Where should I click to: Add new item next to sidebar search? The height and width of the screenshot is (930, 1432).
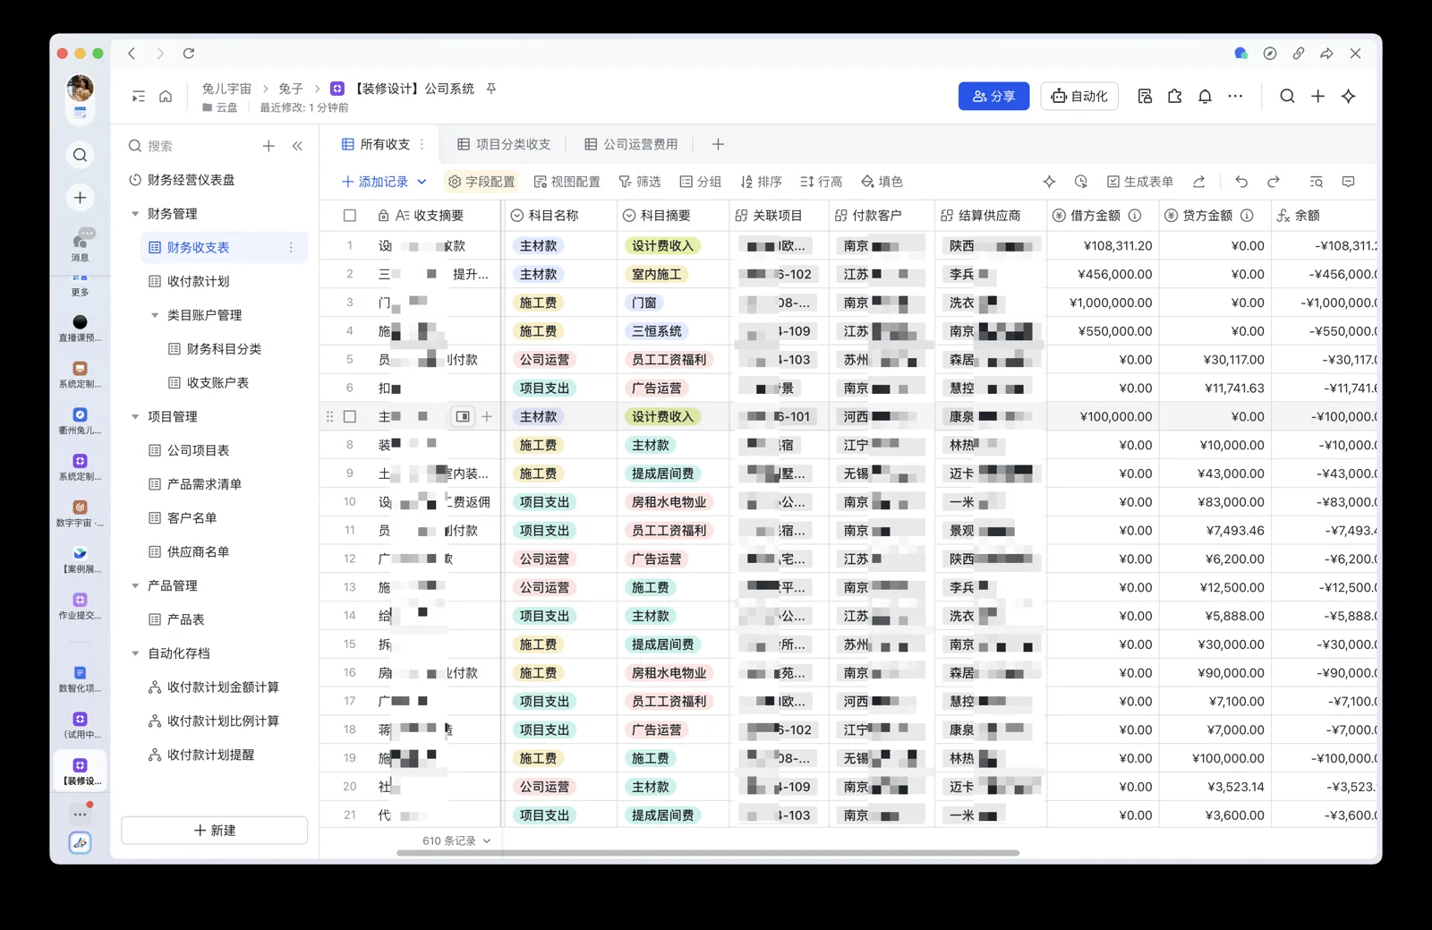tap(268, 146)
